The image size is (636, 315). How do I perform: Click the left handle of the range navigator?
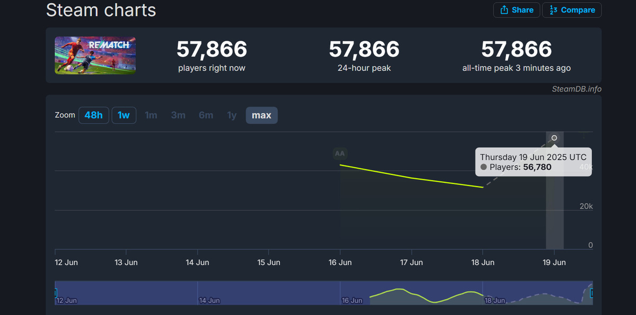[55, 293]
